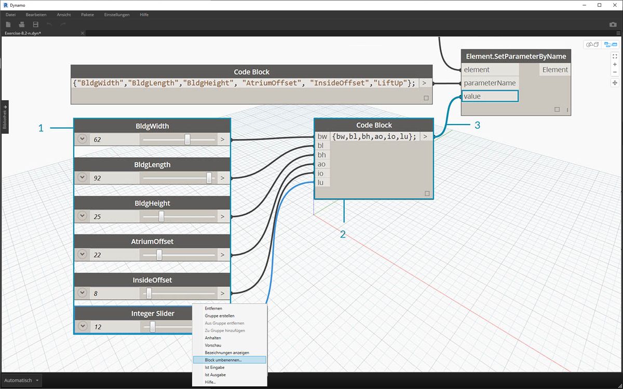
Task: Expand the BldgWidth slider settings chevron
Action: [x=82, y=139]
